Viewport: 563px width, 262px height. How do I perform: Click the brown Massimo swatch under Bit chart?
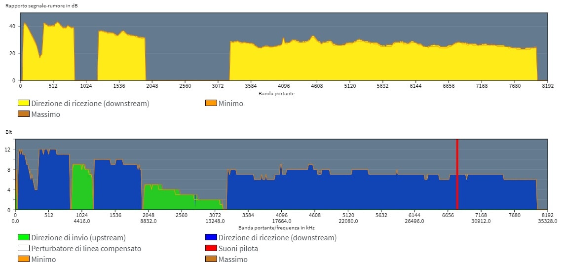(x=211, y=259)
